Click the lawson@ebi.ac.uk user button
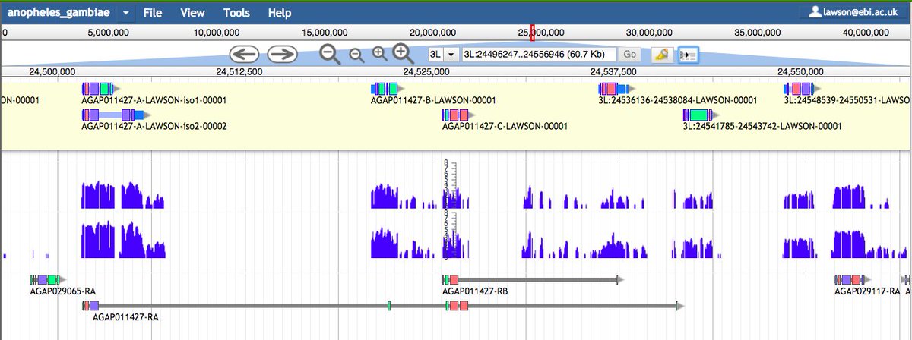This screenshot has width=912, height=340. 853,13
